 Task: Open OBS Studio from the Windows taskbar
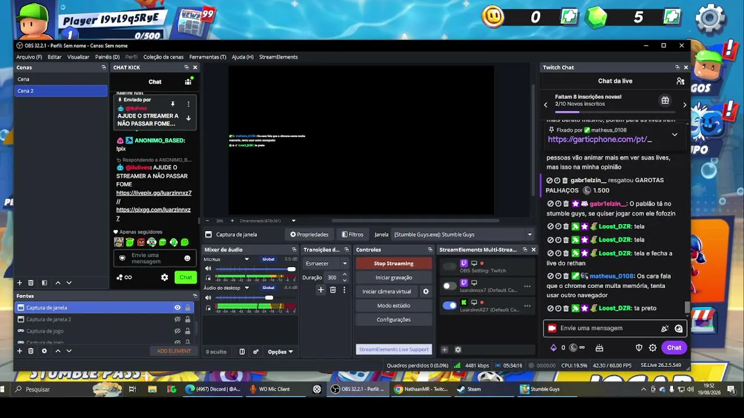click(358, 389)
